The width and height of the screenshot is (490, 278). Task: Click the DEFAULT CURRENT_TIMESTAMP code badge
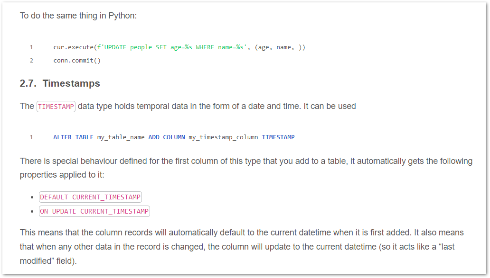tap(90, 197)
